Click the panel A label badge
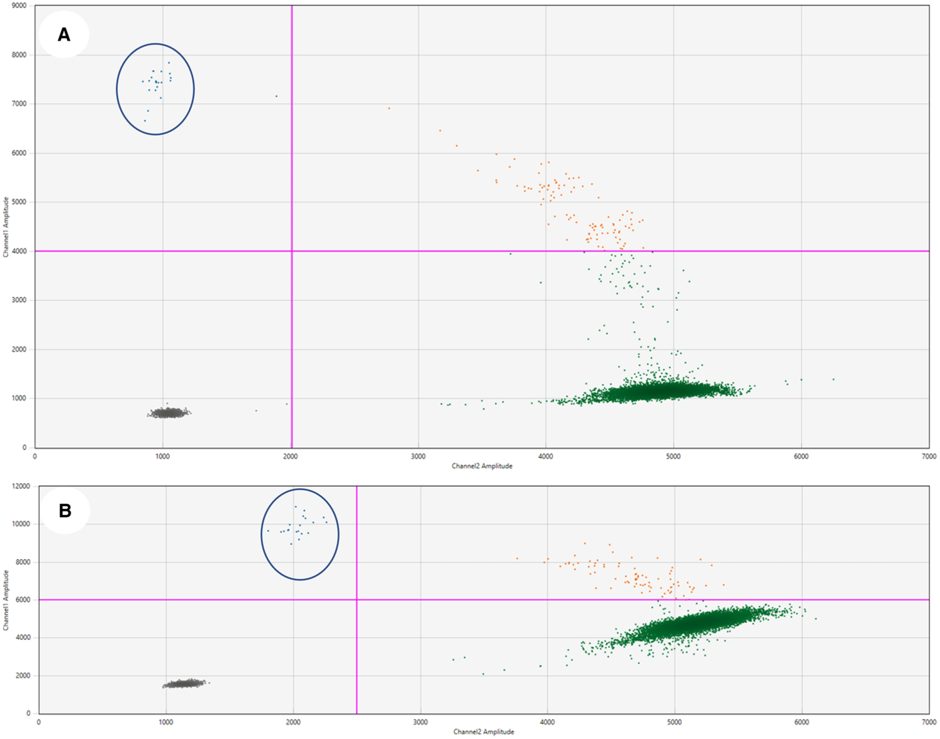940x739 pixels. [x=64, y=34]
